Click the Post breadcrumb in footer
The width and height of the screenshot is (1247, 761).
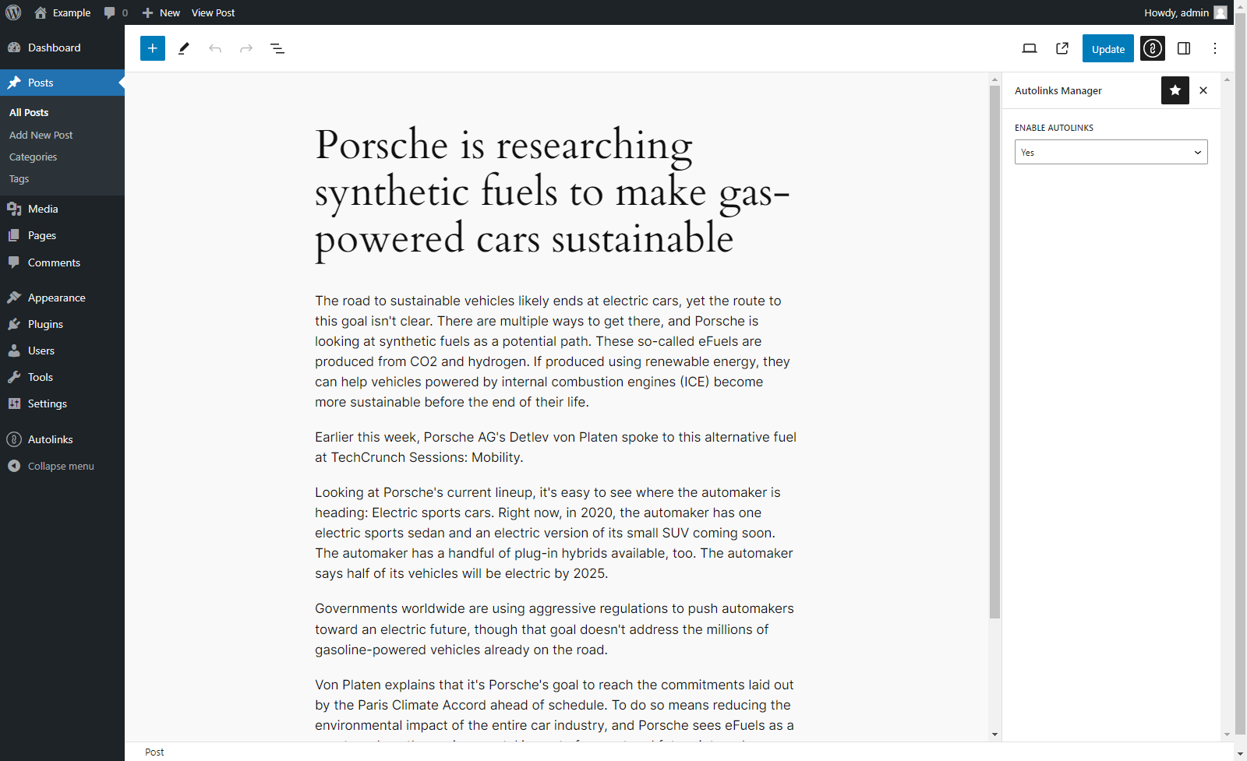tap(154, 752)
